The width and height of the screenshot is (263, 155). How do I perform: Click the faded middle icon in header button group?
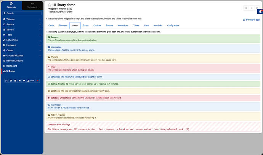[252, 8]
